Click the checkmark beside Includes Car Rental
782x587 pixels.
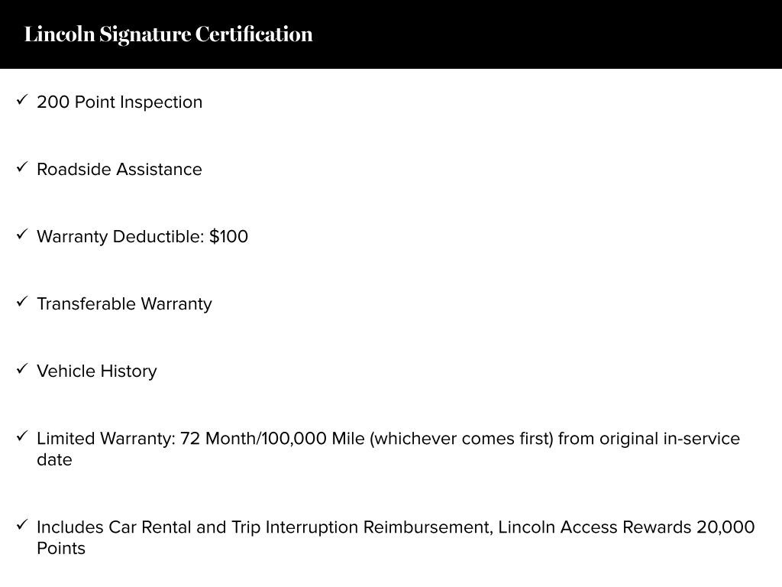point(21,525)
